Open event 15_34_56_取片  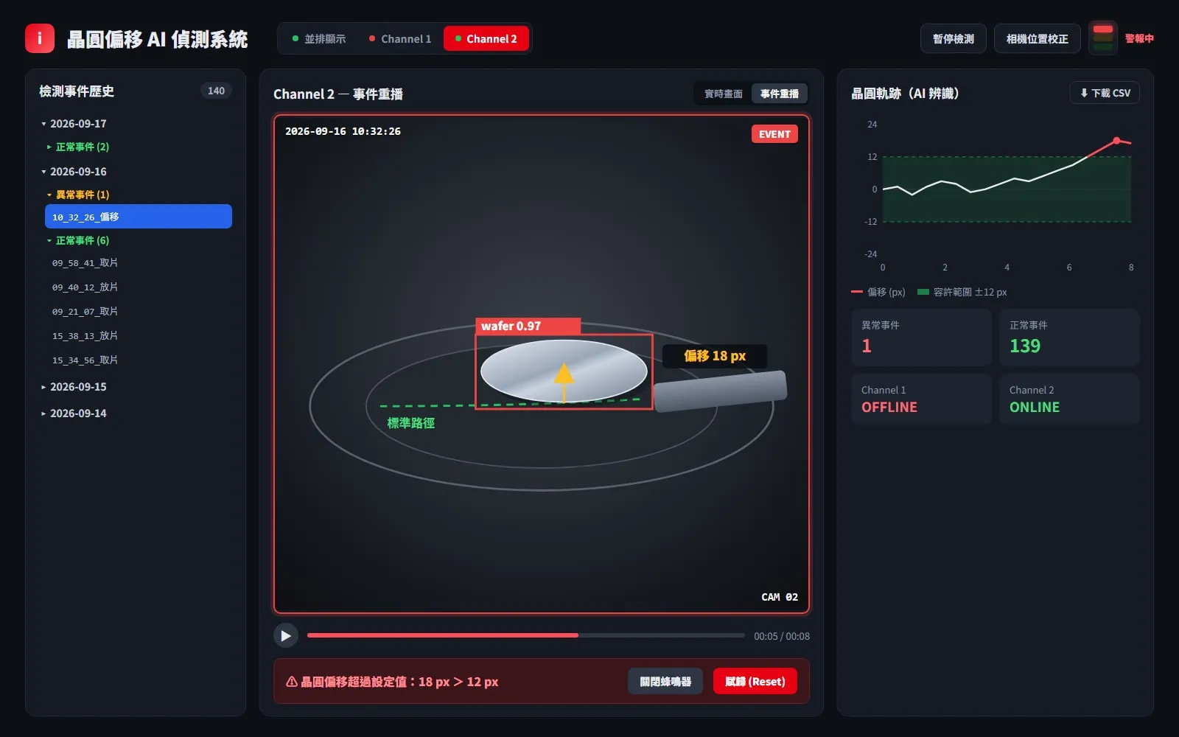click(139, 360)
